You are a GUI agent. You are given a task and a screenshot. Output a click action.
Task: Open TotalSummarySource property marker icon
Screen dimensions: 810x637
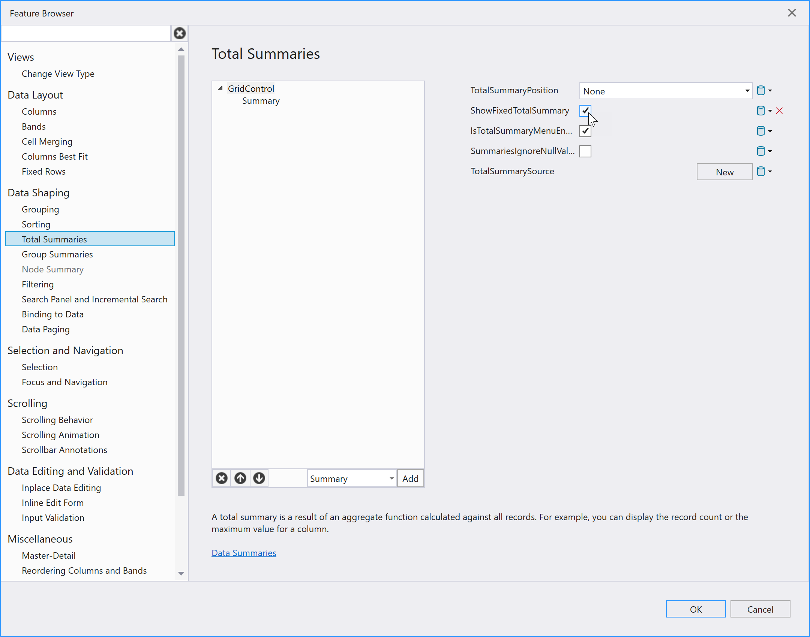coord(761,172)
